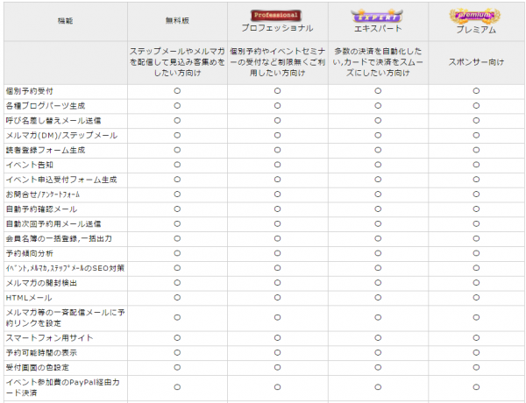Screen dimensions: 526x403
Task: Select the プロフェッショナル plan name
Action: (x=277, y=28)
